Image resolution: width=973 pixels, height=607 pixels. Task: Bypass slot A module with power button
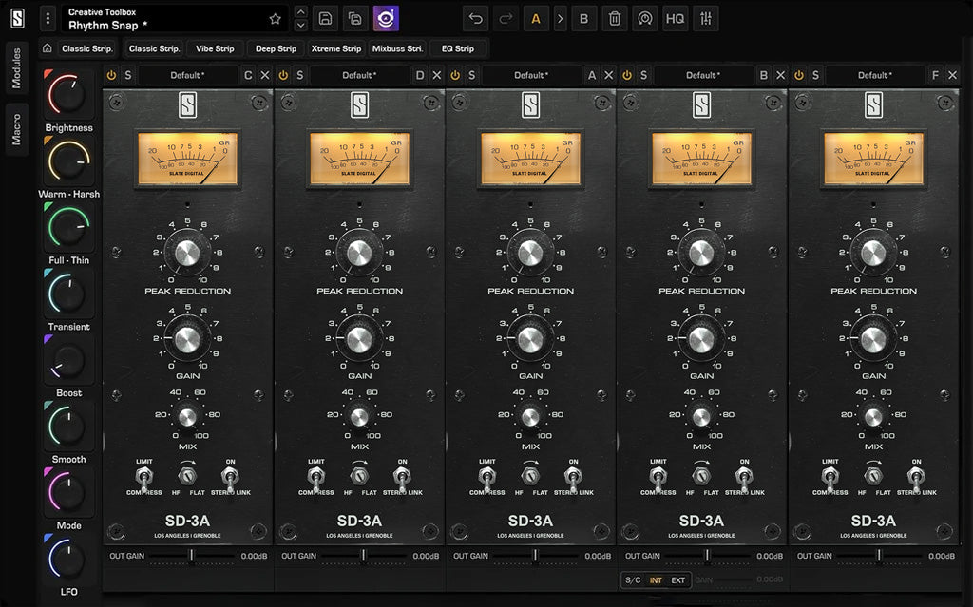455,75
